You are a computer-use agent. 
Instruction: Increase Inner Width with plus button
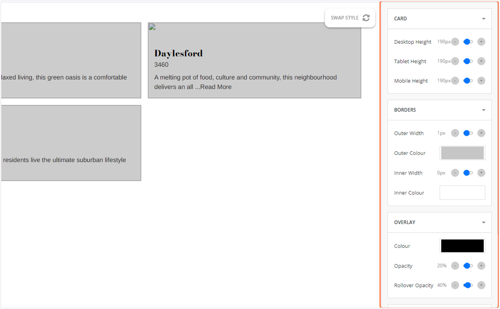pyautogui.click(x=481, y=173)
